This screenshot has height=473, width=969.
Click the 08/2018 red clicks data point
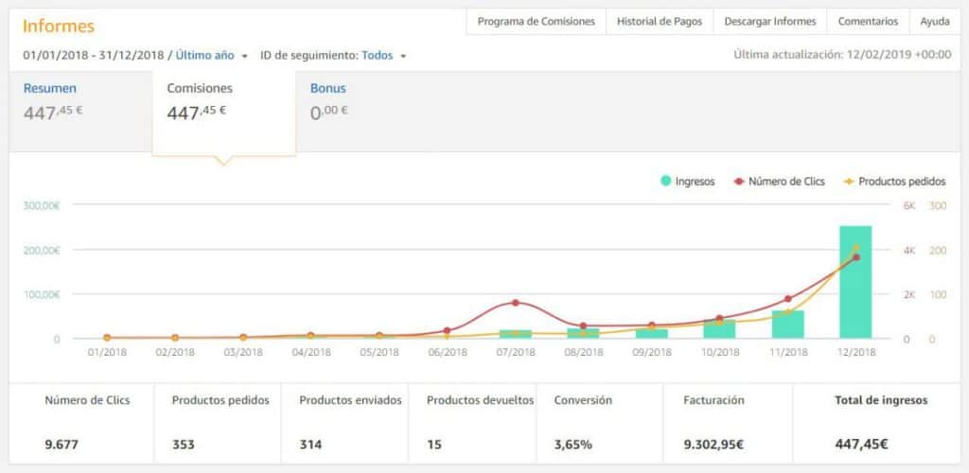583,326
